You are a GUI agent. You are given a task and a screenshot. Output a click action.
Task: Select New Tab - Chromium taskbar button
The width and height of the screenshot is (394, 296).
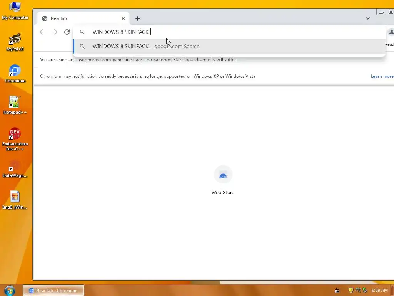click(x=53, y=291)
